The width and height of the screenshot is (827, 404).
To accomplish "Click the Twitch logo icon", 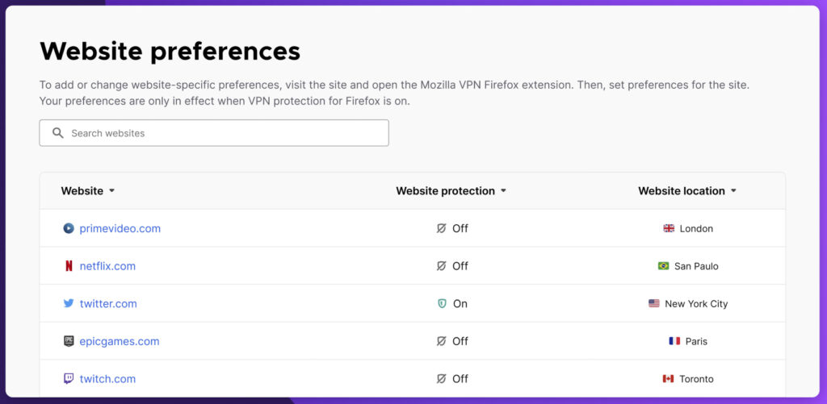I will point(69,379).
